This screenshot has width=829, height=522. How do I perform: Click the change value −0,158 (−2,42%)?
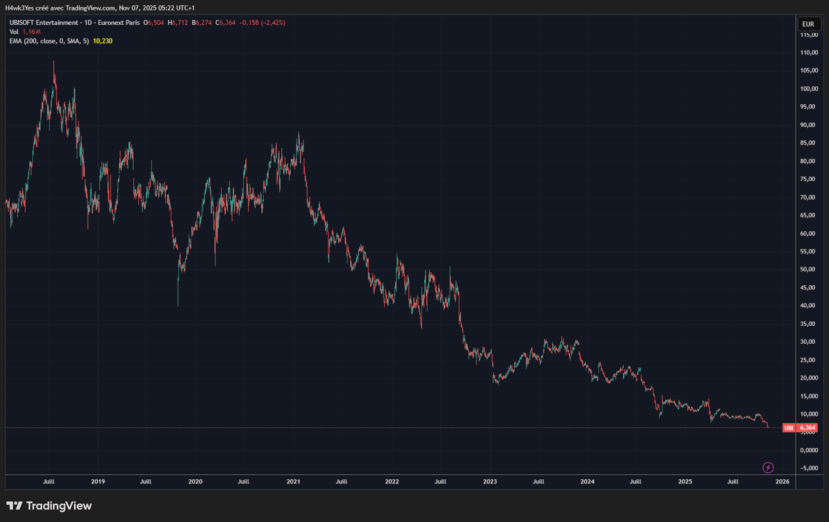tap(263, 23)
